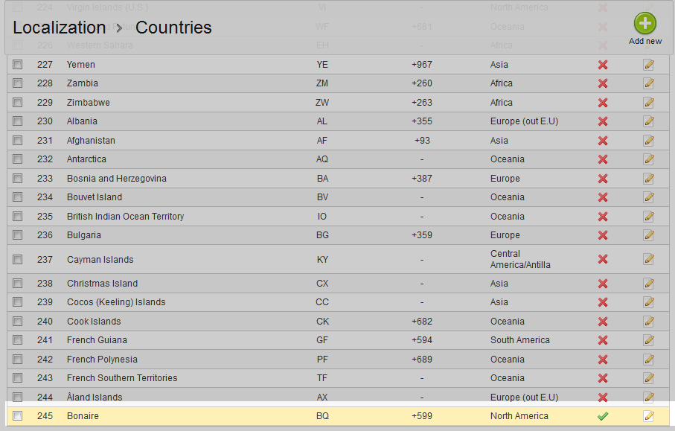
Task: Check the Bosnia and Herzegovina checkbox
Action: coord(17,179)
